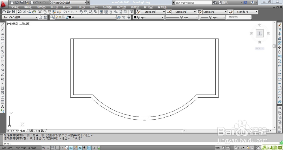Click in the keyword search input field
This screenshot has width=283, height=150.
(x=194, y=3)
